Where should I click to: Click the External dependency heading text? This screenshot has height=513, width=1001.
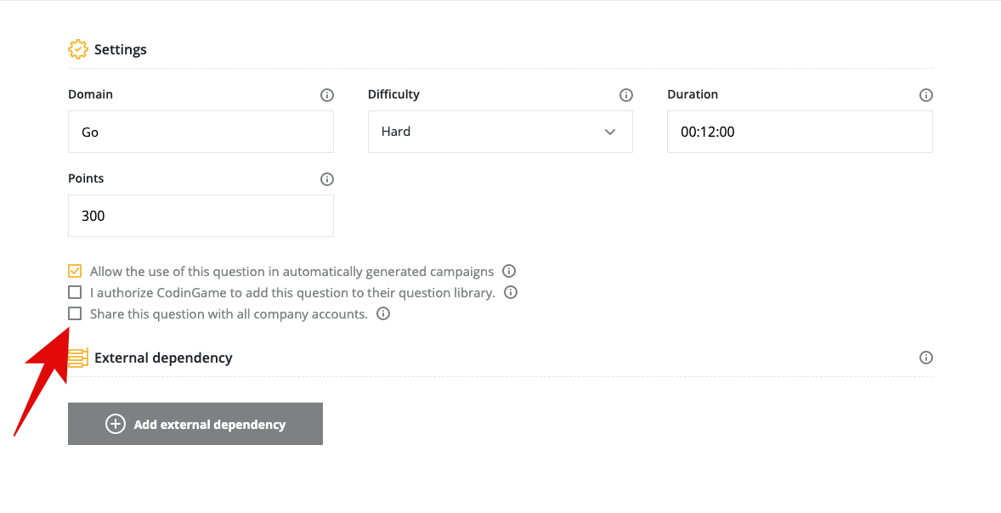pos(163,358)
